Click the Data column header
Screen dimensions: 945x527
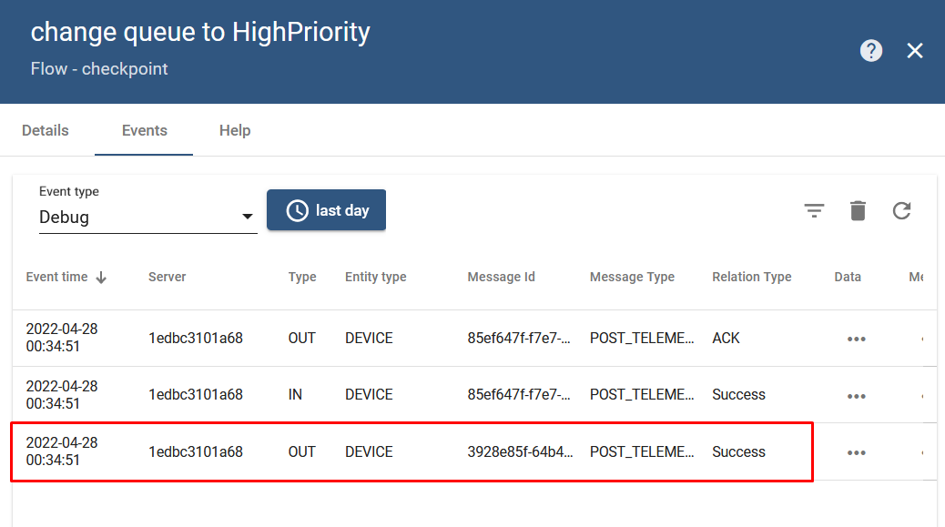[x=848, y=277]
